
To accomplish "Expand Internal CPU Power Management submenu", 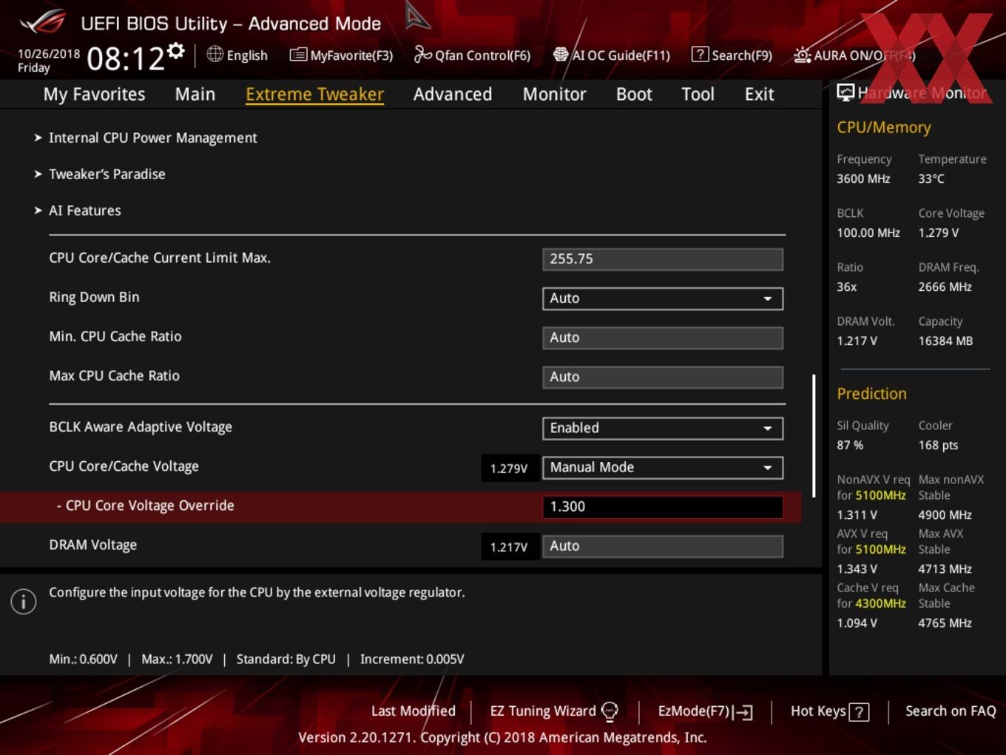I will coord(152,138).
